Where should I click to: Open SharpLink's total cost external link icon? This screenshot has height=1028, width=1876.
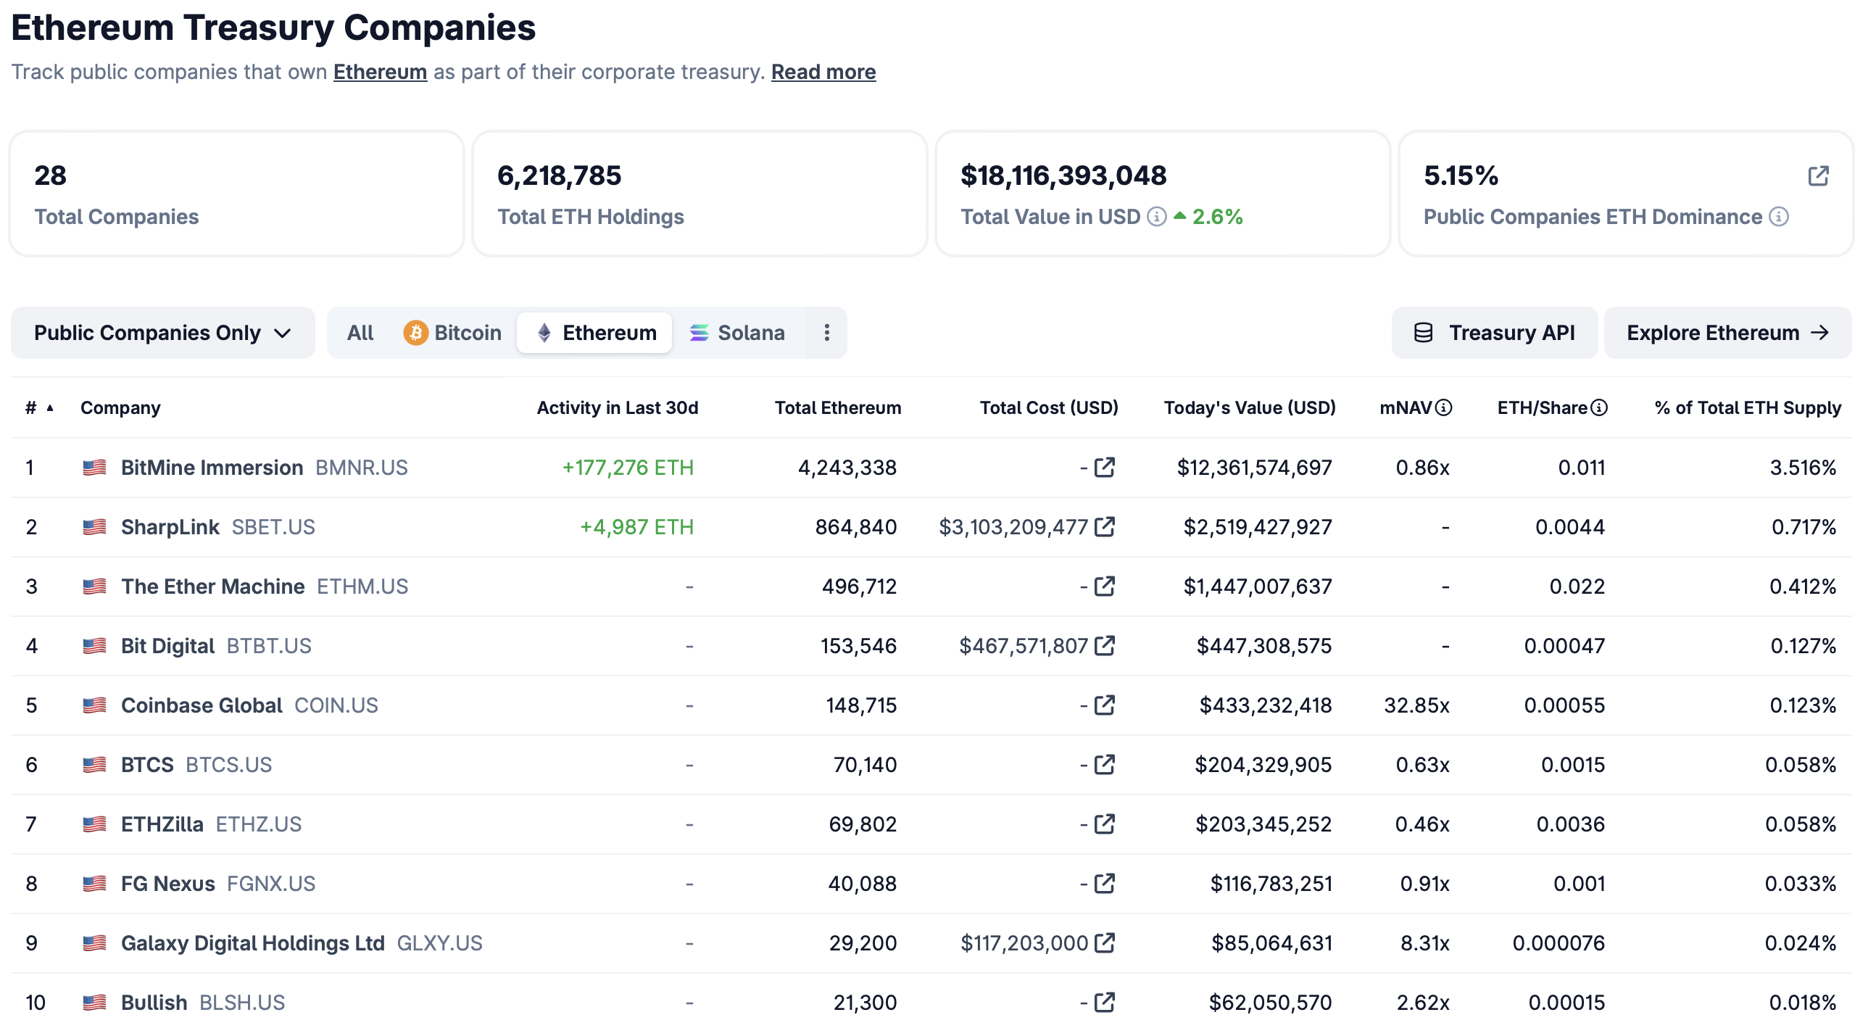[x=1105, y=526]
